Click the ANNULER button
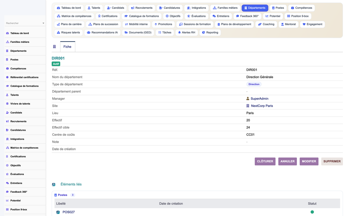 pyautogui.click(x=287, y=161)
